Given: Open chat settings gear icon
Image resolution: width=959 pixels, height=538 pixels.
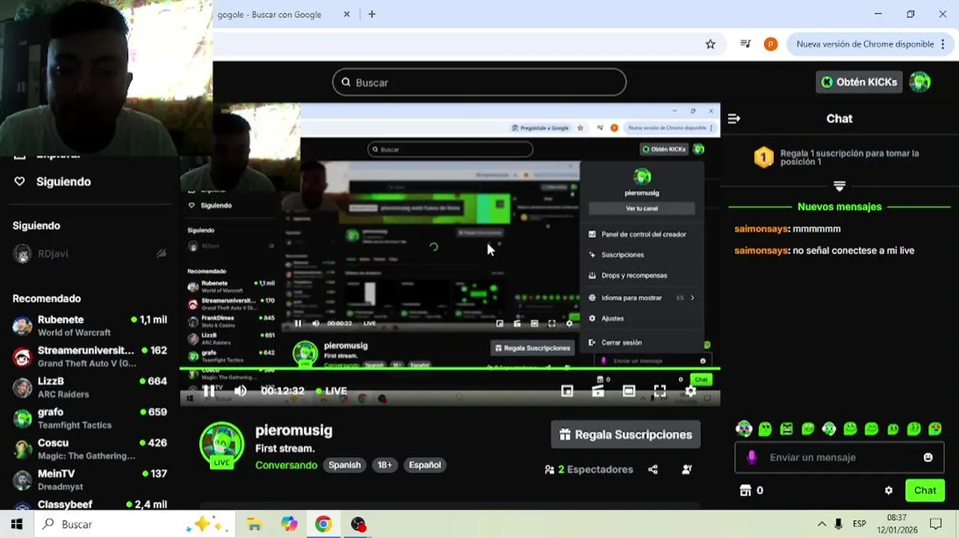Looking at the screenshot, I should click(889, 491).
